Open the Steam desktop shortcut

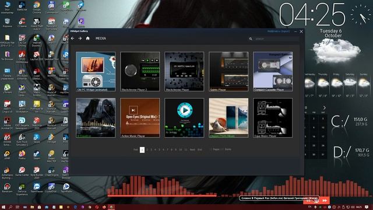point(37,155)
